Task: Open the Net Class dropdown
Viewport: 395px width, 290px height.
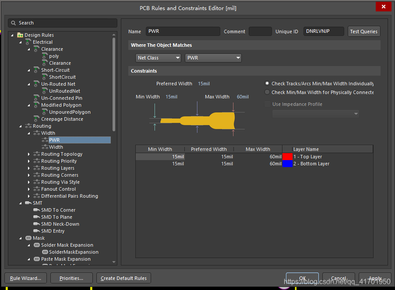Action: point(158,58)
